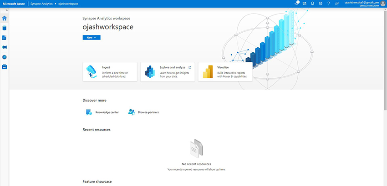Click the ojashworkspace title heading

pyautogui.click(x=108, y=27)
